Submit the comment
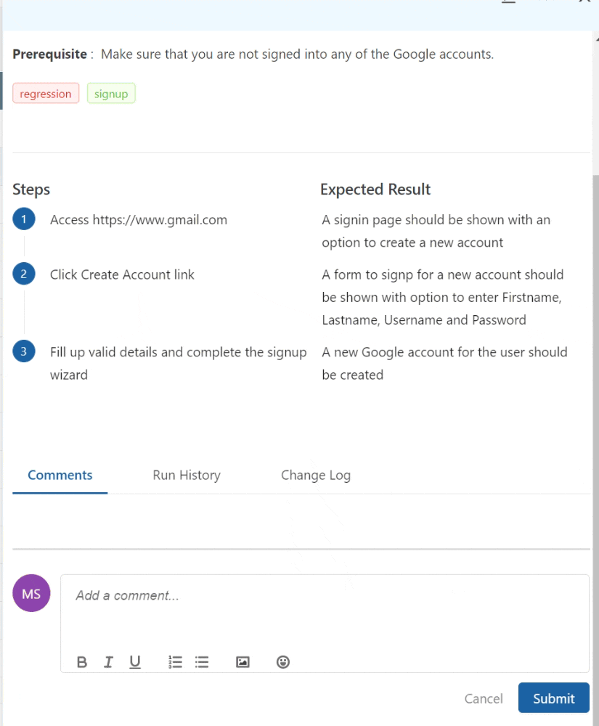 tap(554, 698)
